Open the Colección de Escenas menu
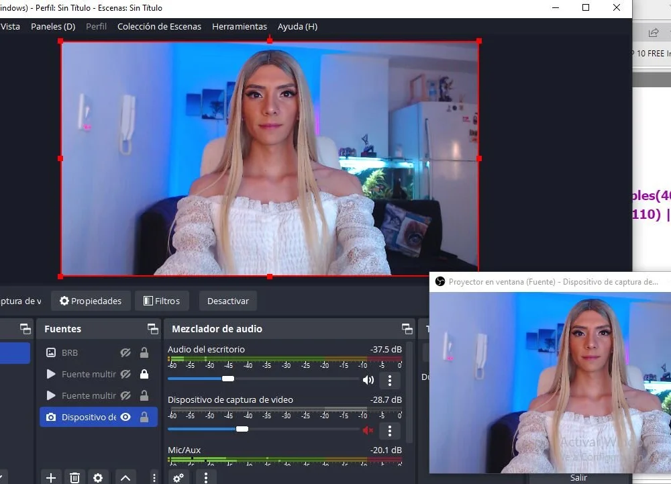671x484 pixels. 159,27
